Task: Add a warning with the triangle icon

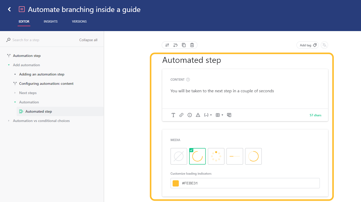Action: tap(198, 115)
